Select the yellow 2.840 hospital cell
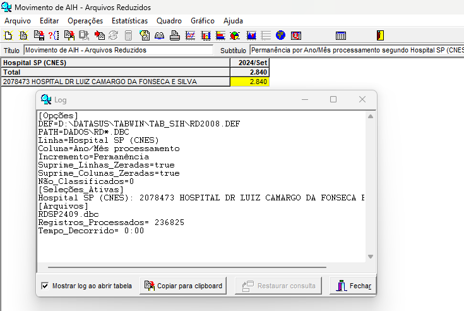The image size is (464, 311). click(249, 82)
